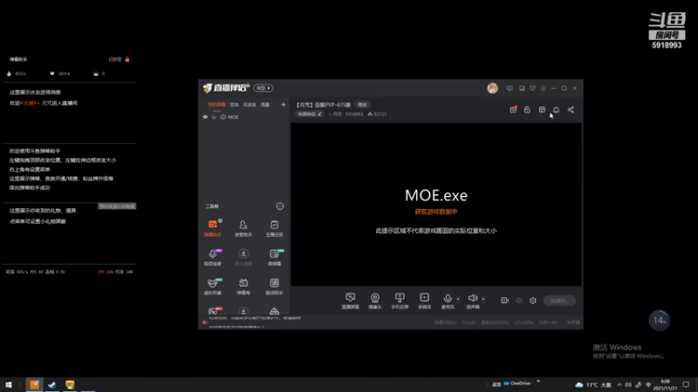
Task: Add 摄像头 camera source
Action: (x=375, y=301)
